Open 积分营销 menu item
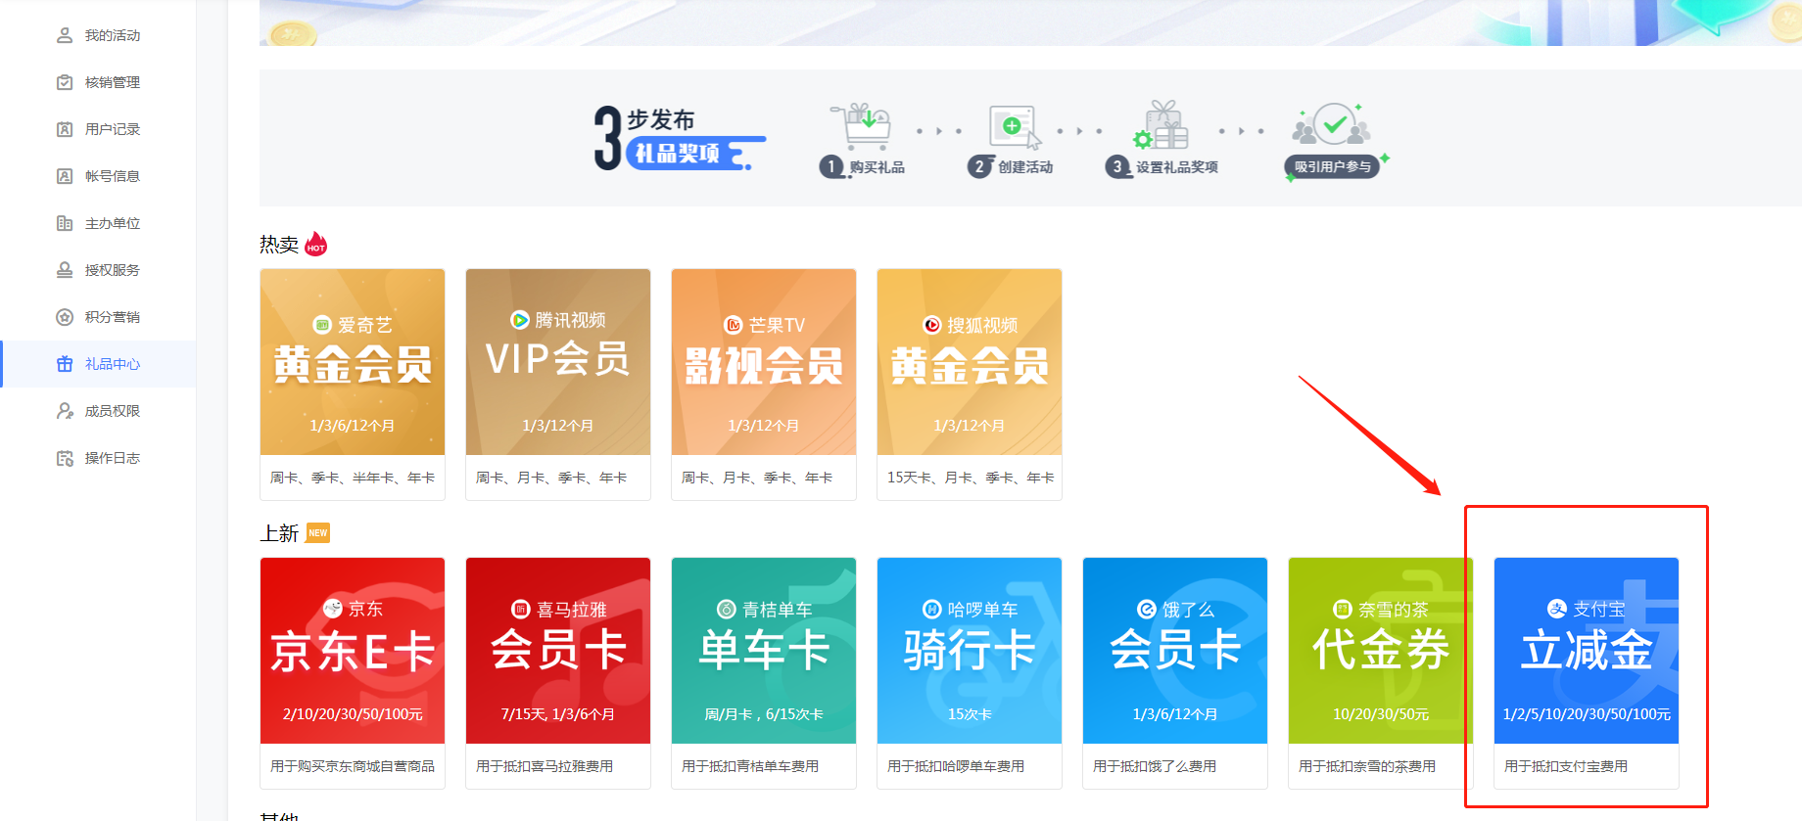Image resolution: width=1802 pixels, height=821 pixels. pyautogui.click(x=99, y=317)
